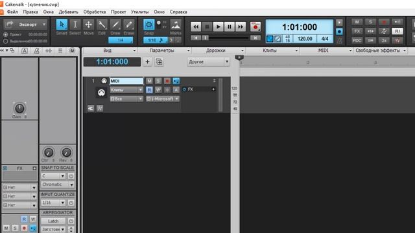This screenshot has height=233, width=415.
Task: Choose the Erase tool
Action: [x=129, y=25]
